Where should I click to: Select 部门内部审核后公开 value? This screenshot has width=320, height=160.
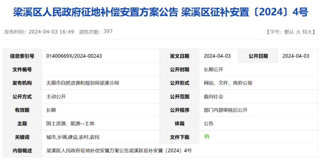coord(226,110)
